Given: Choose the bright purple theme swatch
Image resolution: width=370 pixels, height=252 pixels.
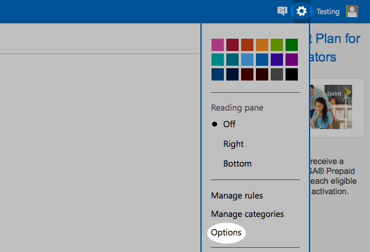Looking at the screenshot, I should [x=291, y=60].
